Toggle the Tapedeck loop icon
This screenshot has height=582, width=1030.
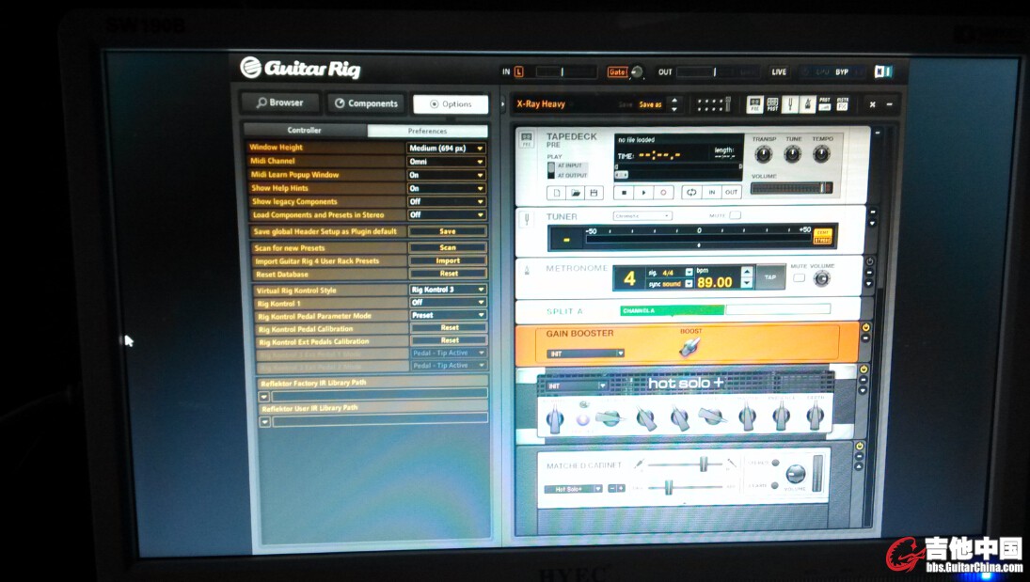[x=691, y=193]
